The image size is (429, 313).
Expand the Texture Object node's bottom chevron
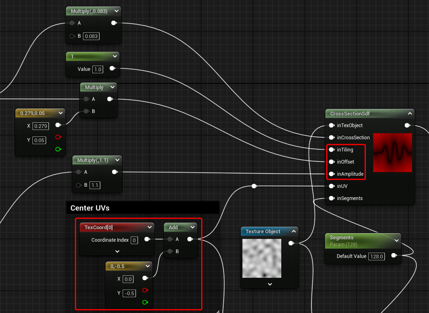pos(270,284)
